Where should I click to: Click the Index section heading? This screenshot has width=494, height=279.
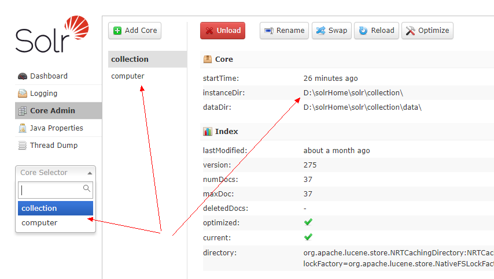coord(227,132)
